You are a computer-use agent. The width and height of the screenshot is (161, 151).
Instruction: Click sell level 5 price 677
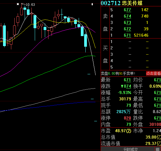coord(127,10)
